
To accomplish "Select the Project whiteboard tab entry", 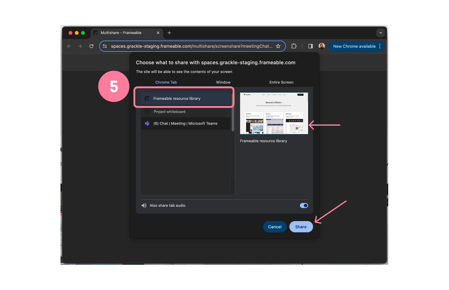I will 169,111.
